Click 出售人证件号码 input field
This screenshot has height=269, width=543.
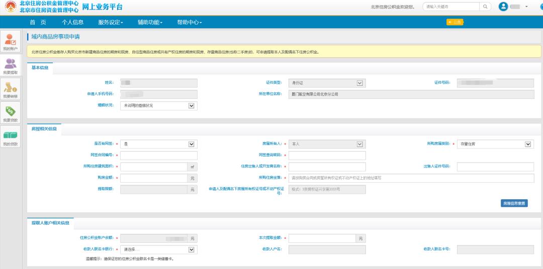pos(495,167)
